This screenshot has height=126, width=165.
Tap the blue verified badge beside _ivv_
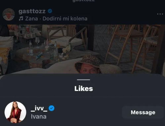tap(52, 108)
